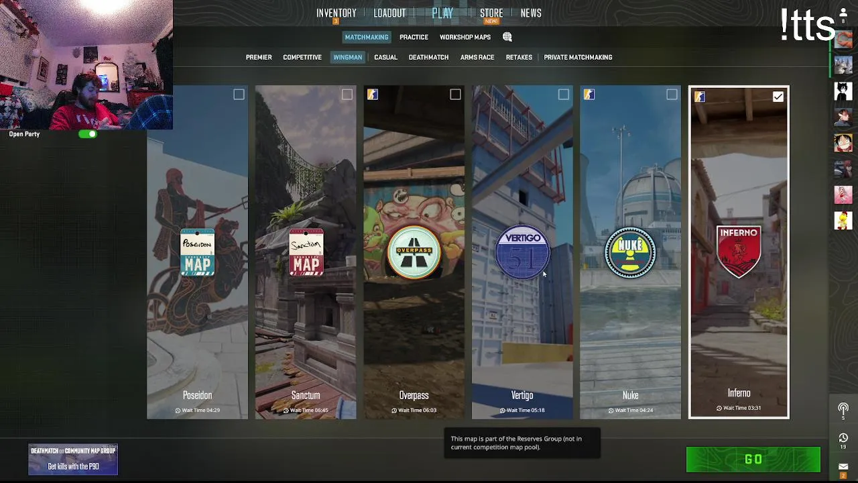
Task: Select the Wingman game mode
Action: coord(348,57)
